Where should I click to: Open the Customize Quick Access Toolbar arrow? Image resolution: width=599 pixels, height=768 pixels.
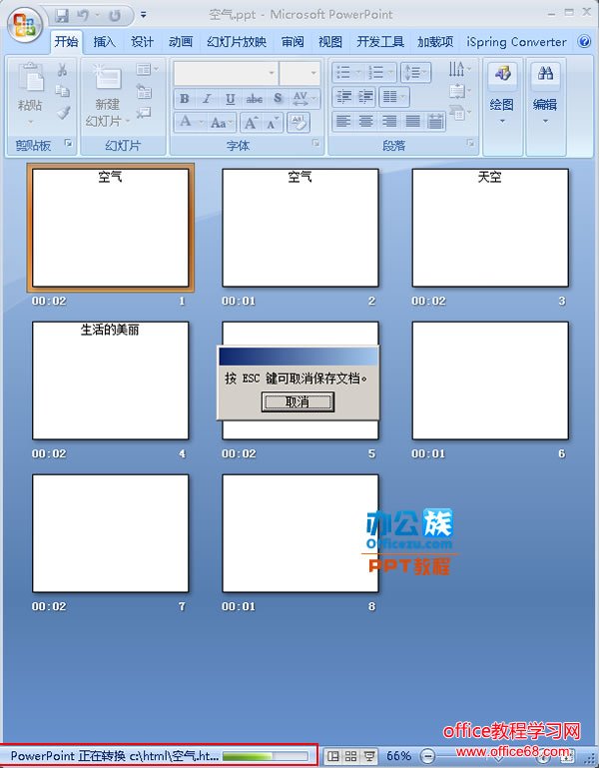(x=144, y=15)
